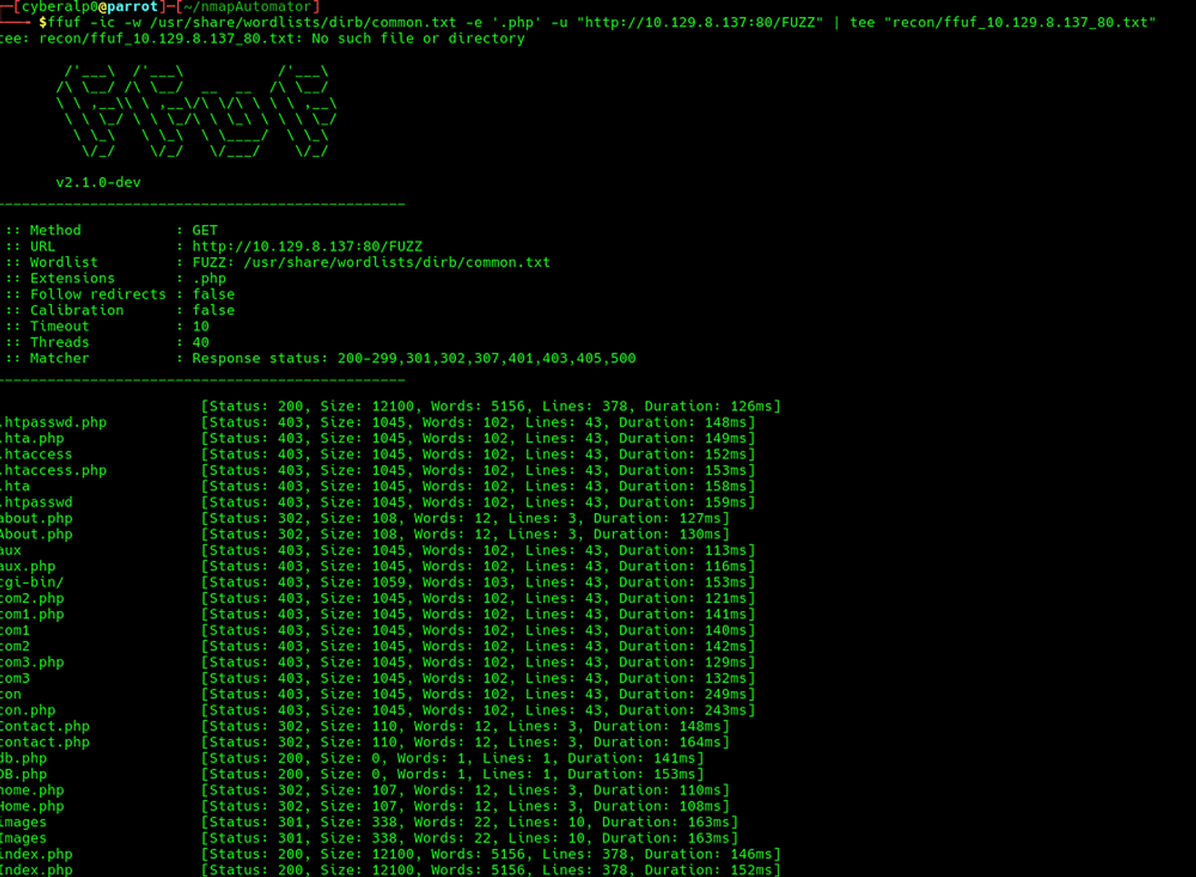This screenshot has height=877, width=1196.
Task: Click the Extensions value .php
Action: click(209, 279)
